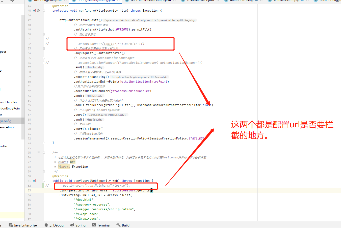341x228 pixels.
Task: Click 'sessionCreationPolicy' on line 72
Action: [x=129, y=138]
